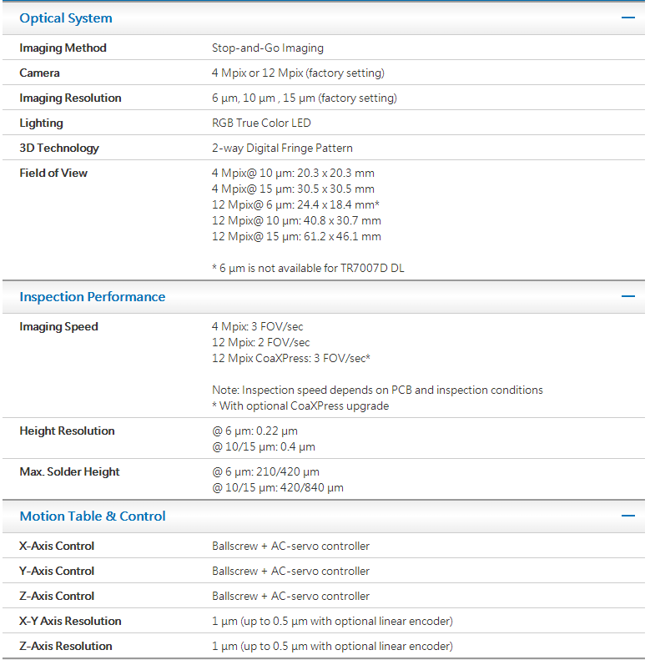
Task: Click the RGB True Color LED value
Action: click(x=261, y=123)
